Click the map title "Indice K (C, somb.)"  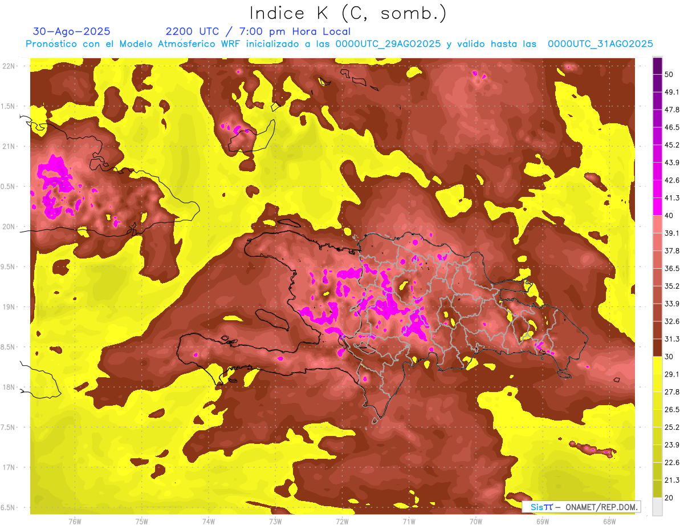click(348, 13)
